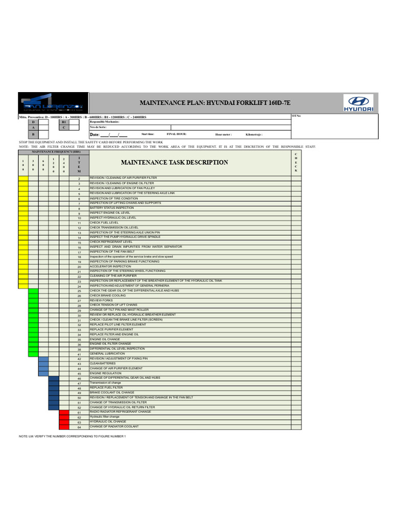Select CHANGE OF RADIATOR COOLANT row
The image size is (393, 524).
click(x=190, y=427)
